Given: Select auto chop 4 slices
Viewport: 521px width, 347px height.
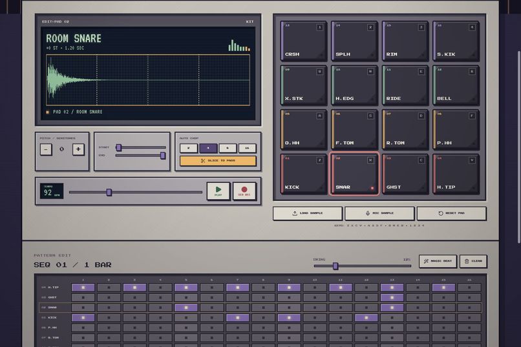Looking at the screenshot, I should (208, 148).
